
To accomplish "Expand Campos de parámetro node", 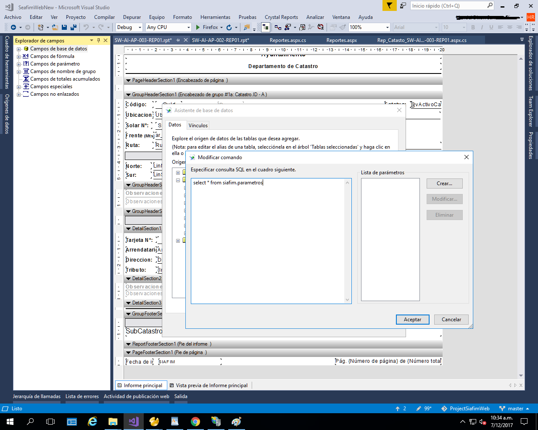I will click(18, 64).
